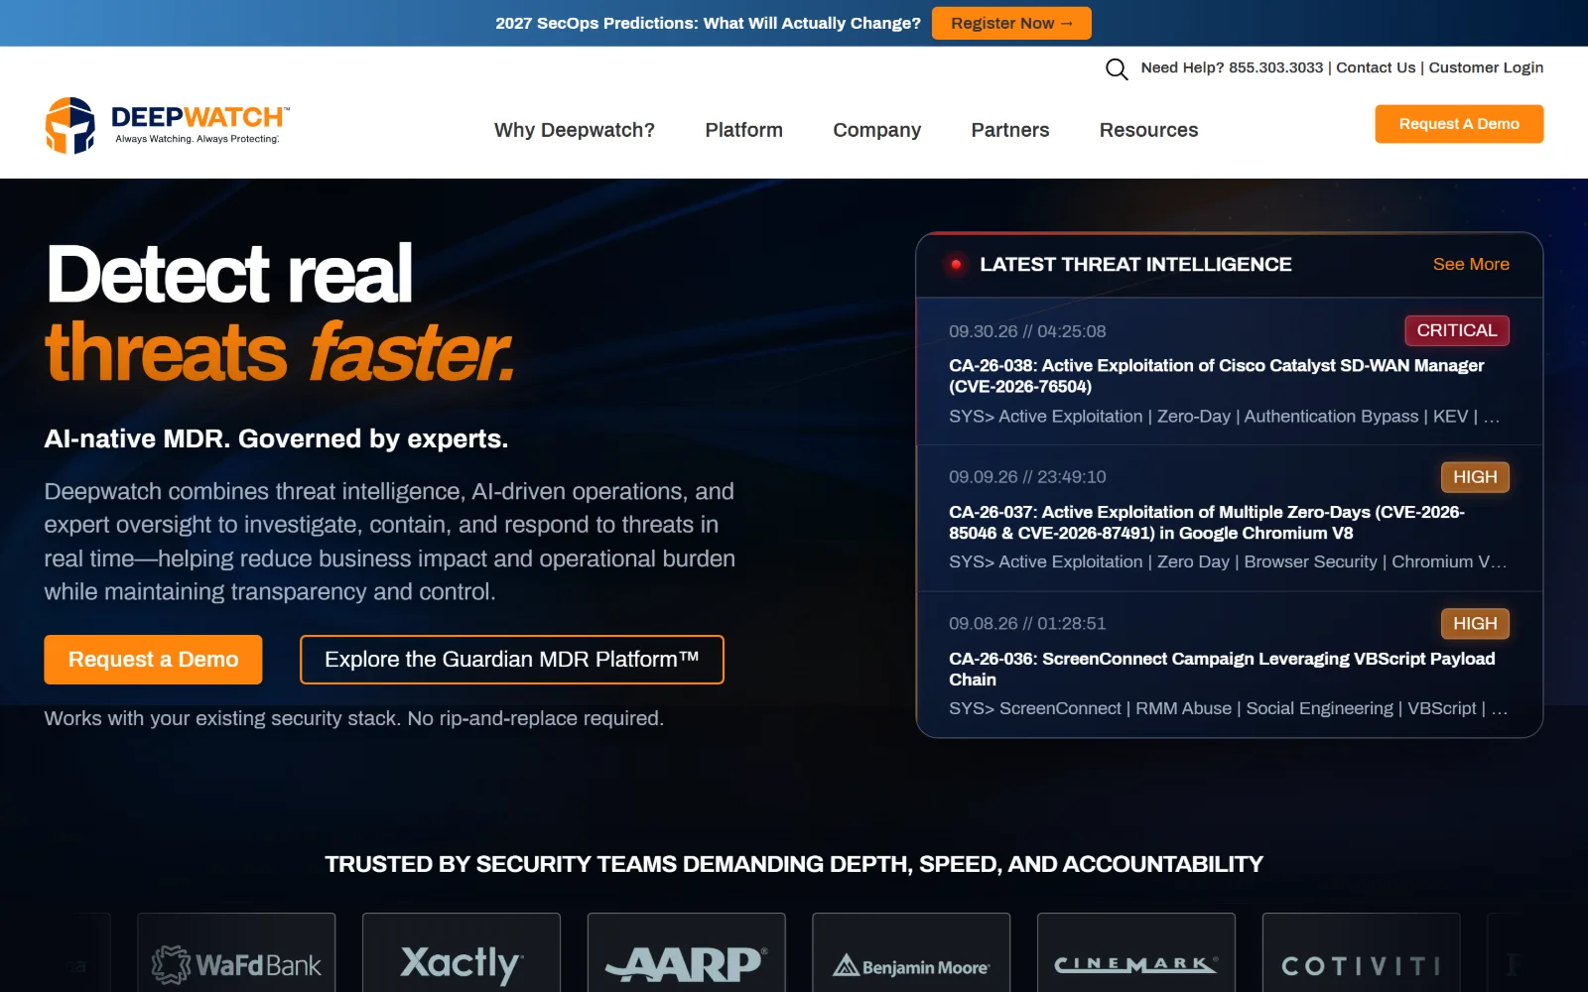The image size is (1588, 992).
Task: Open the CA-26-038 Cisco Catalyst advisory
Action: click(x=1216, y=376)
